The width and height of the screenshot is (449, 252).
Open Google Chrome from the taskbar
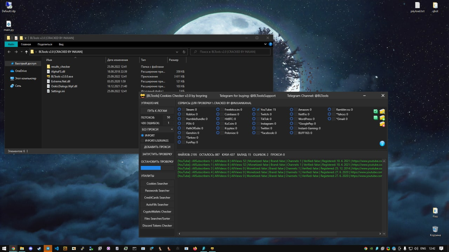[x=13, y=248]
